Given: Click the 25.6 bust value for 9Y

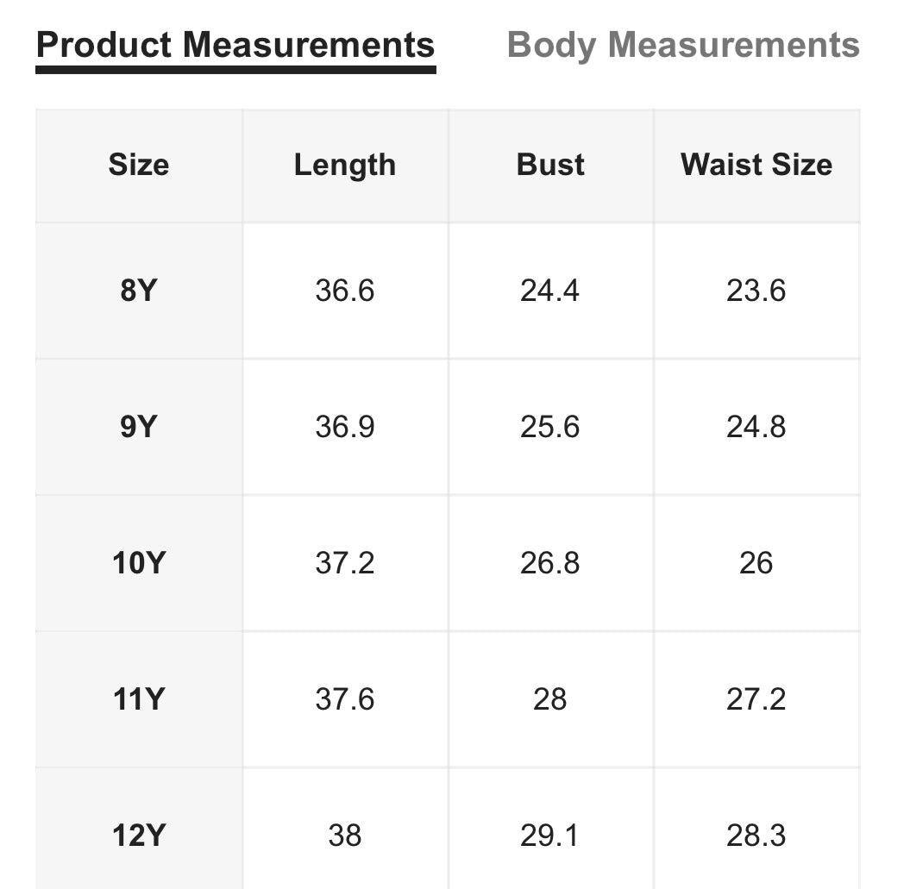Looking at the screenshot, I should pyautogui.click(x=550, y=427).
